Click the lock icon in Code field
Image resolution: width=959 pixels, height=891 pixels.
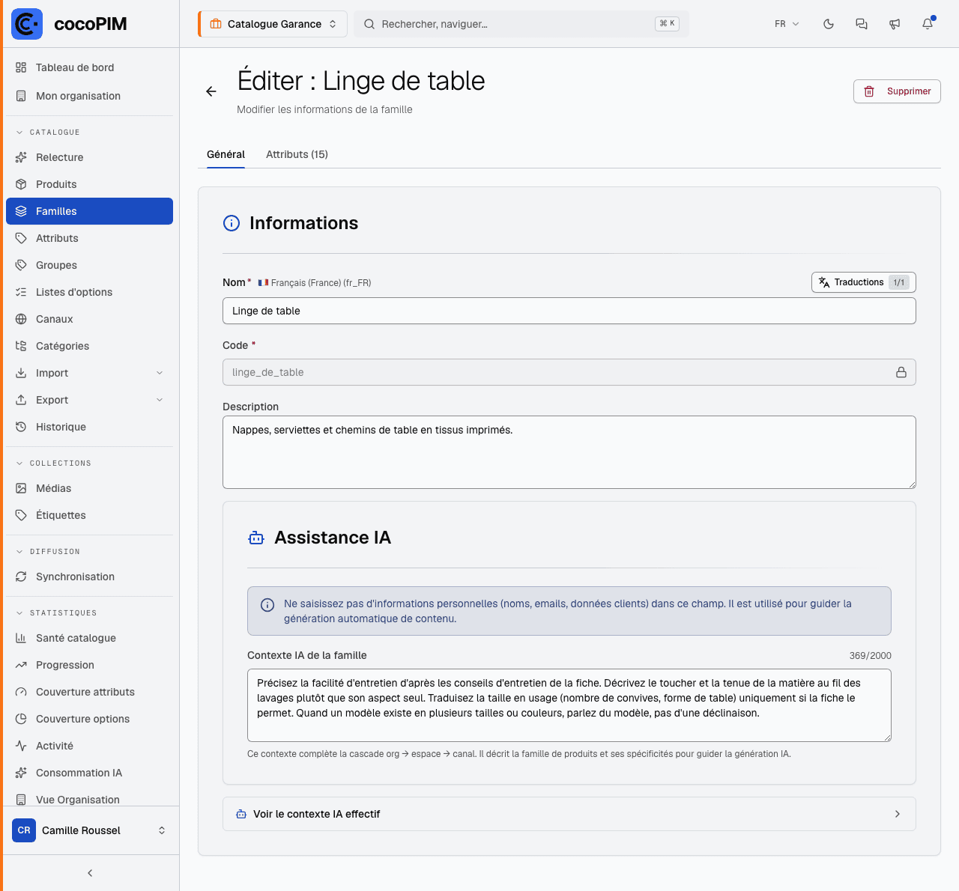click(x=901, y=372)
